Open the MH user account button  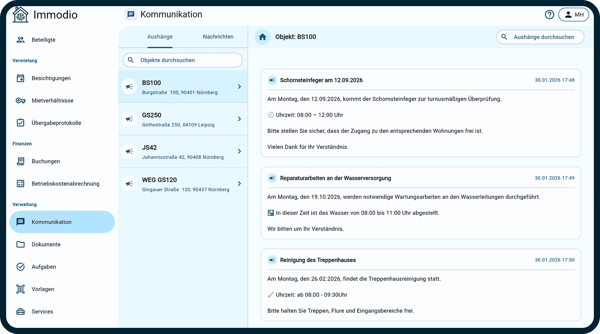coord(573,15)
